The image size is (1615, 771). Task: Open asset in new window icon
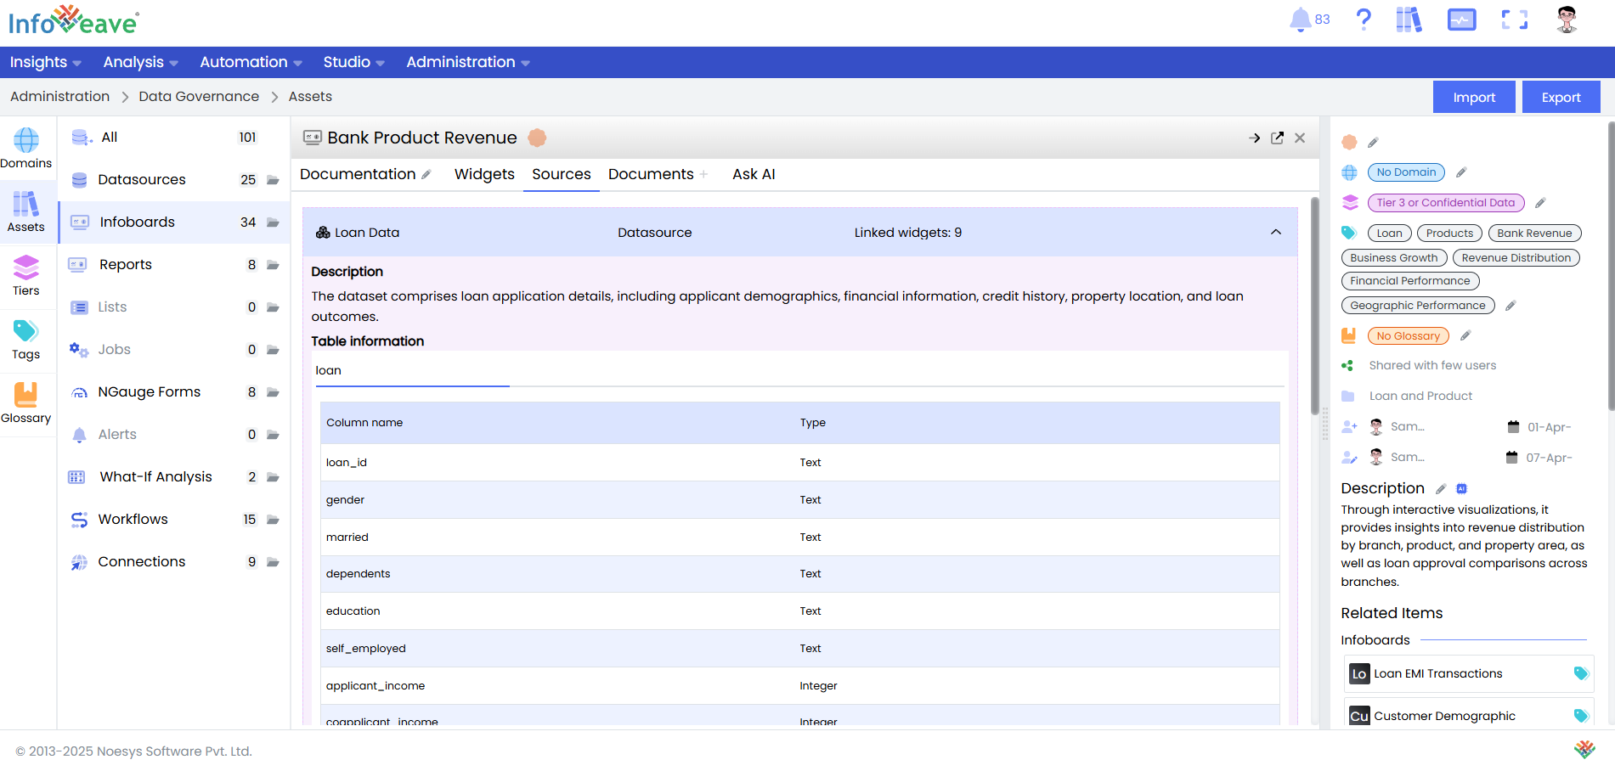(x=1277, y=138)
